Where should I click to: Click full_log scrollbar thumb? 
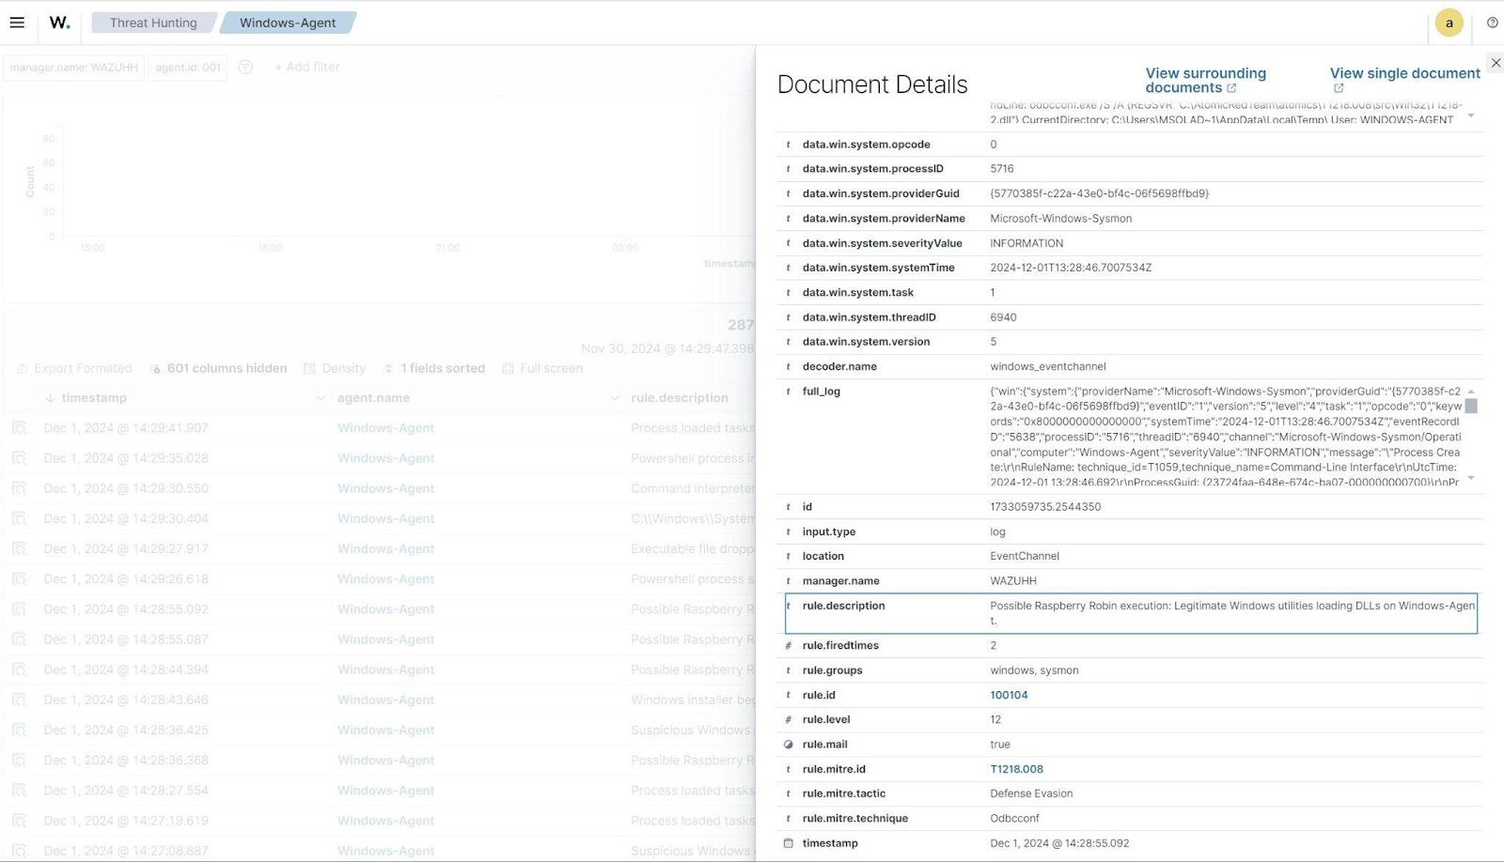(1471, 406)
